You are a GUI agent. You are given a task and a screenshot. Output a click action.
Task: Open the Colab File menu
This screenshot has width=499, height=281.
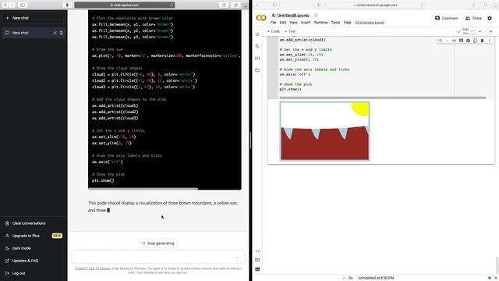point(274,23)
